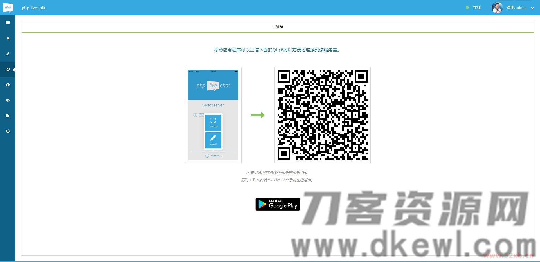Click the admin profile avatar photo
The width and height of the screenshot is (540, 262).
[x=497, y=8]
